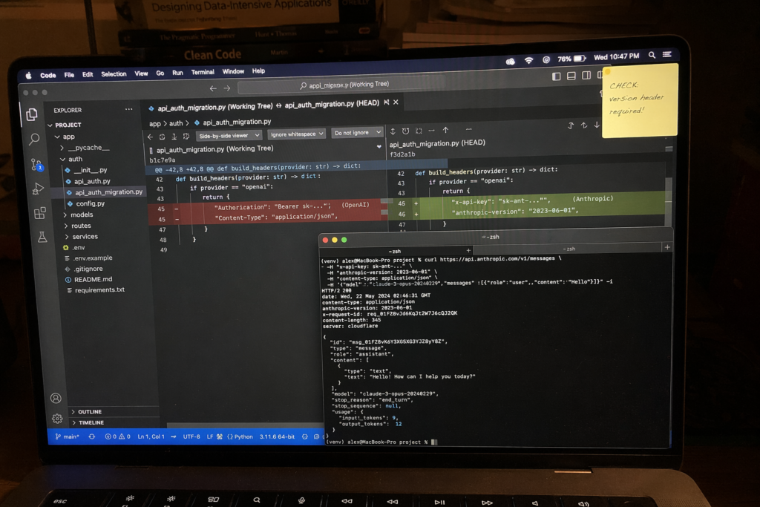Click Ln 1, Col 1 in status bar
Image resolution: width=760 pixels, height=507 pixels.
pos(151,436)
